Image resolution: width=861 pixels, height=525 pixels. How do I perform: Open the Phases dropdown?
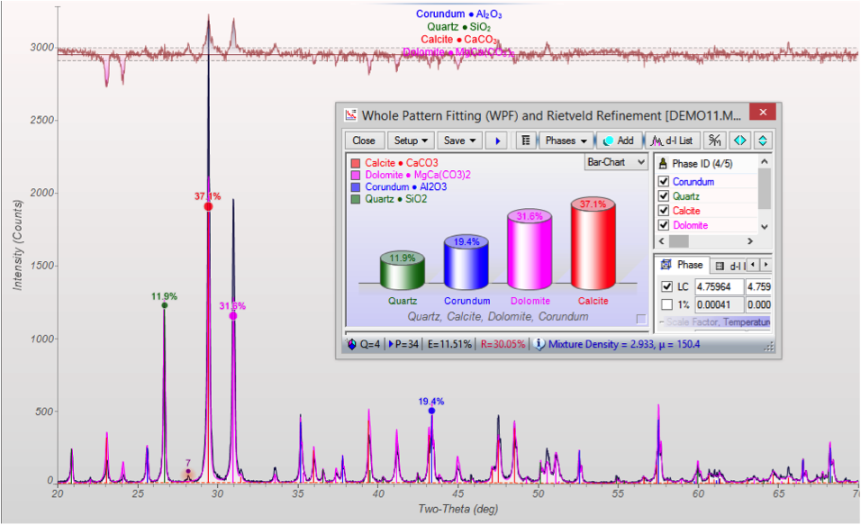(x=566, y=140)
